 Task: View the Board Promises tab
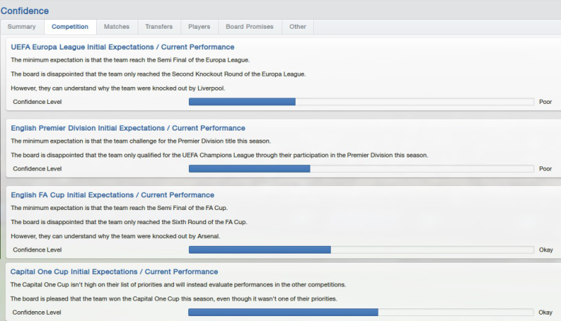coord(249,27)
